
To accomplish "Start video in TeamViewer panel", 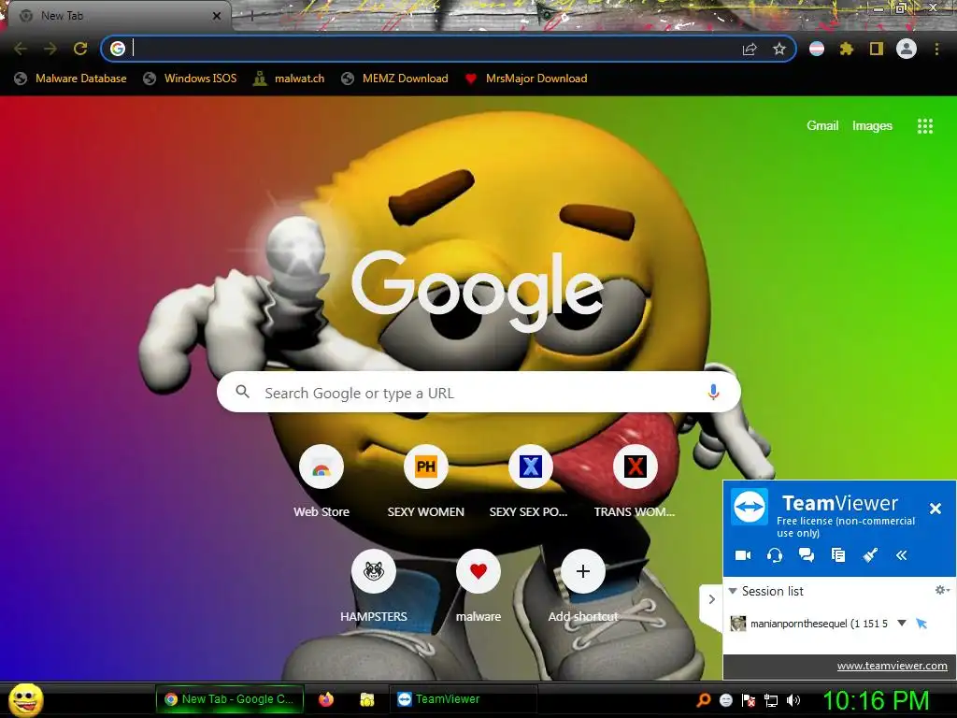I will point(743,555).
